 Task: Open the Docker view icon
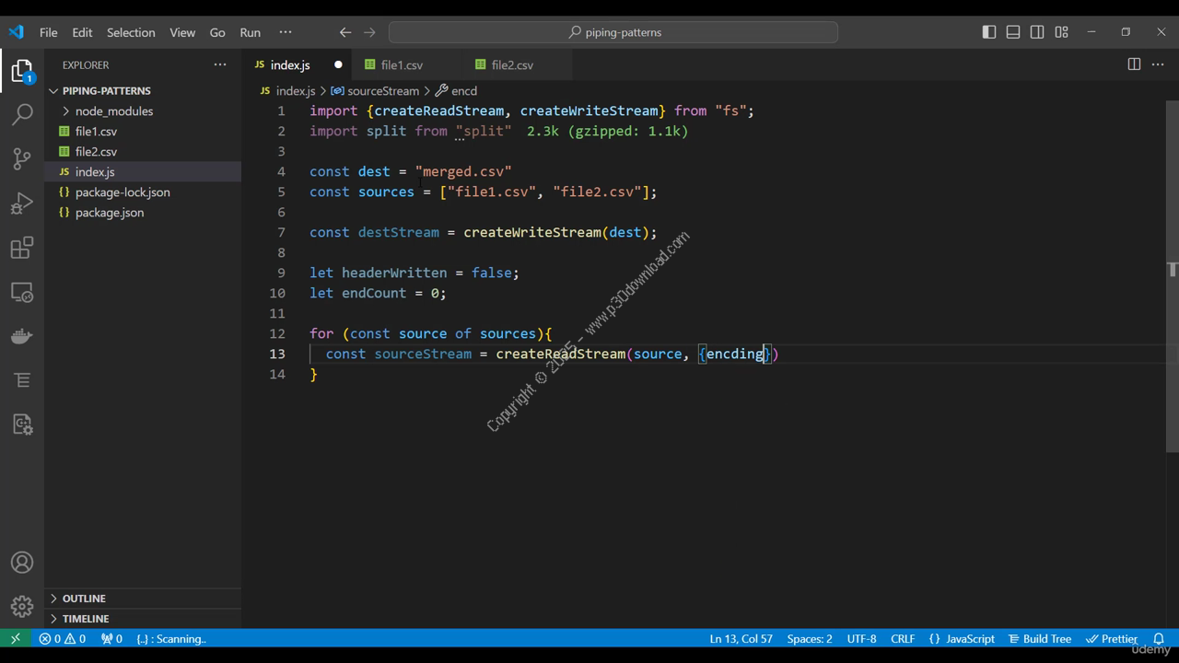pos(22,336)
